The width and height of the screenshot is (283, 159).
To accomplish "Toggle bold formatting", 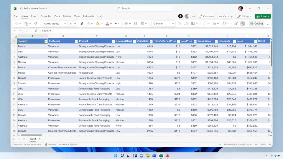I will click(82, 24).
